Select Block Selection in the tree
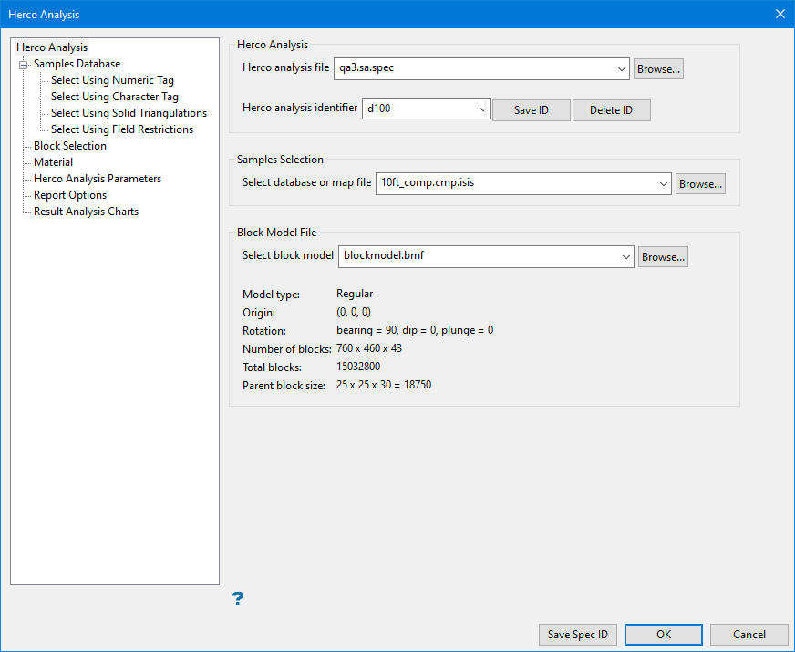This screenshot has width=795, height=652. coord(70,146)
